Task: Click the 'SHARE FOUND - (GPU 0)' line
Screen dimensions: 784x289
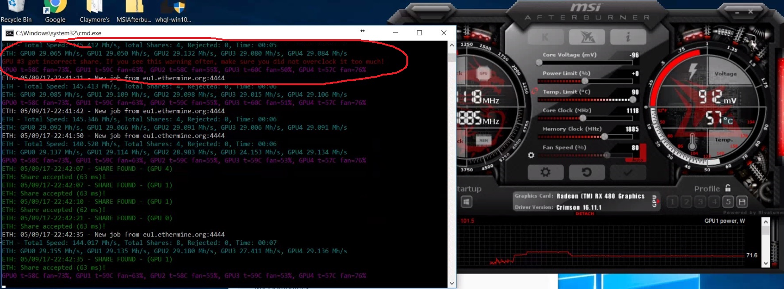Action: coord(87,218)
